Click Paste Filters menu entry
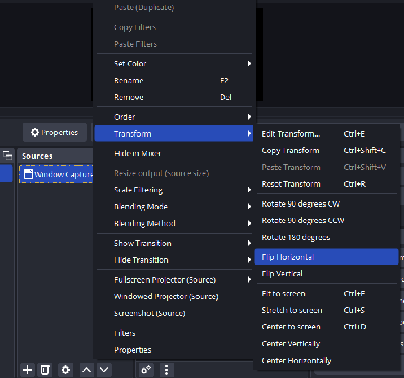 coord(174,44)
